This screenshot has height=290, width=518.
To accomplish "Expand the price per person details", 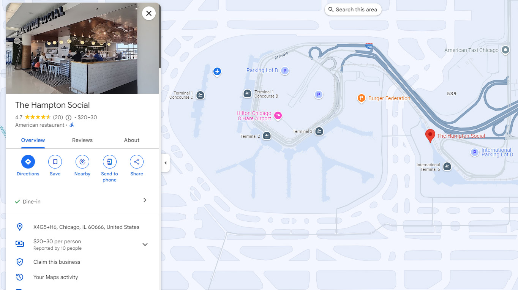I will click(x=145, y=244).
